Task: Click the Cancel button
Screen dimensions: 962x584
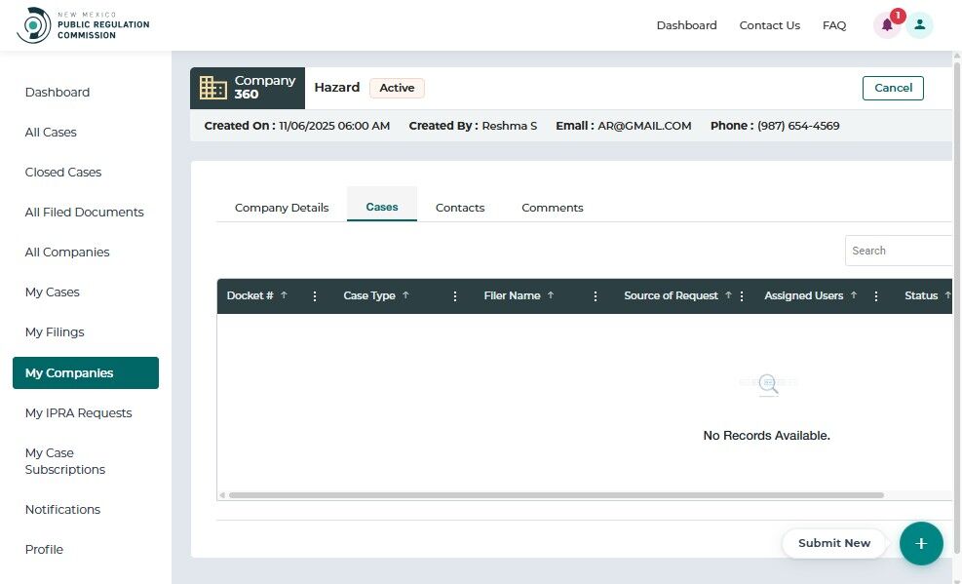Action: pyautogui.click(x=893, y=88)
